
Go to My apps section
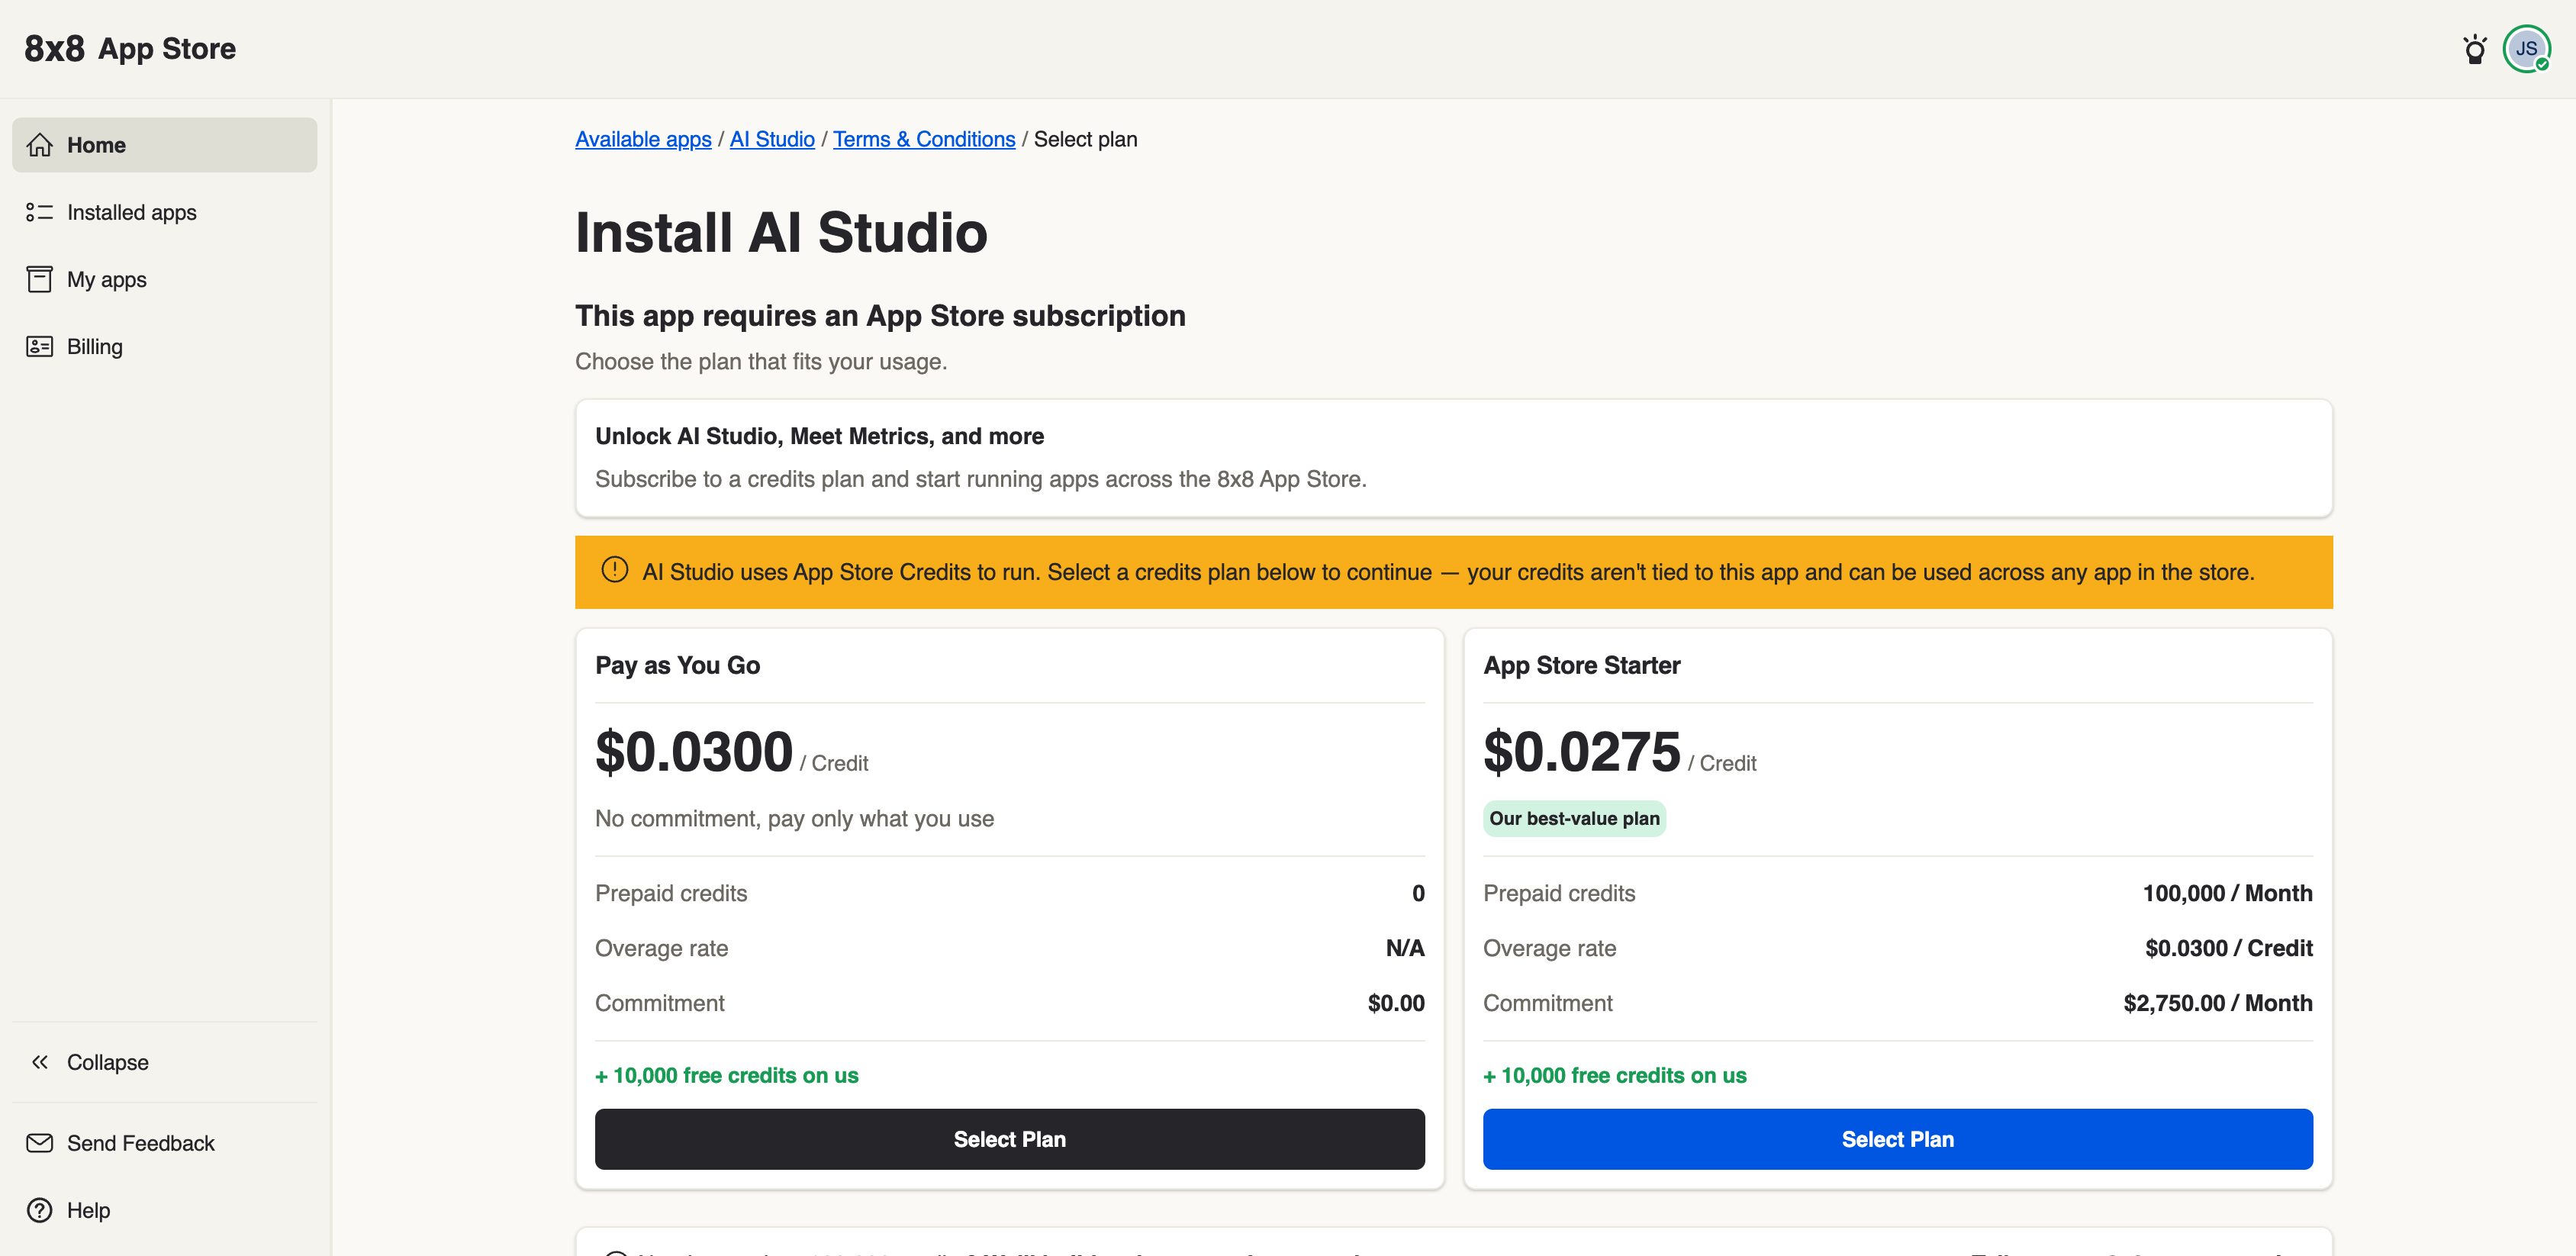click(165, 279)
